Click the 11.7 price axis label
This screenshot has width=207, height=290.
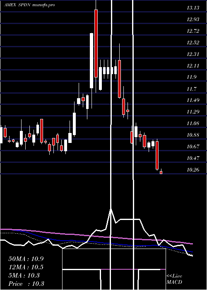[x=192, y=89]
